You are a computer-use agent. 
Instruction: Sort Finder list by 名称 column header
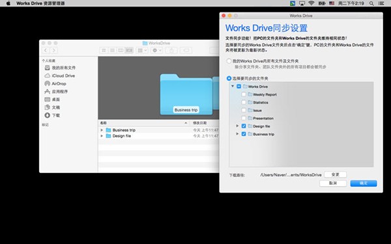pos(143,123)
